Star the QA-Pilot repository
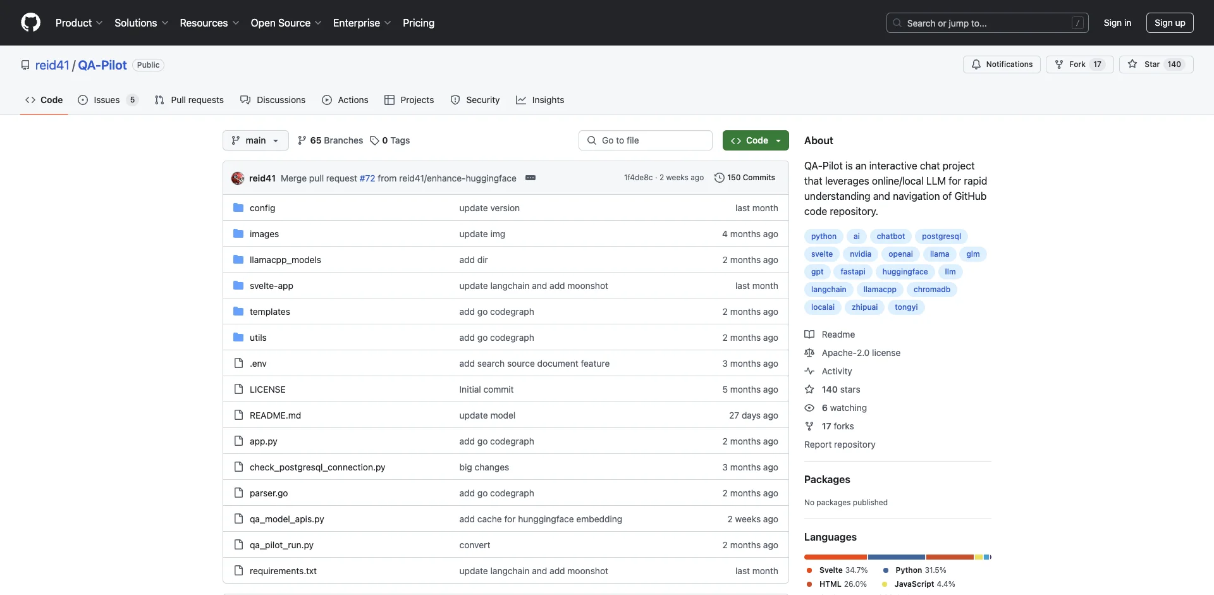 point(1156,64)
